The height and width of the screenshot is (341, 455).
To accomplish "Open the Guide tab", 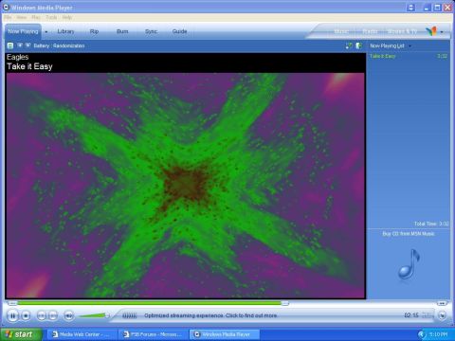I will (x=179, y=31).
